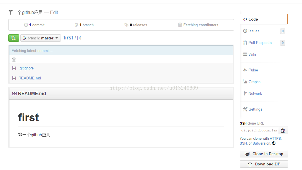Image resolution: width=302 pixels, height=170 pixels.
Task: Click the .gitignore file icon
Action: (x=14, y=68)
